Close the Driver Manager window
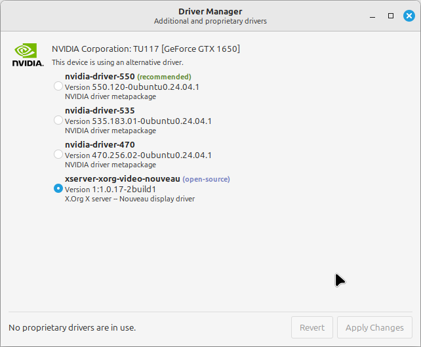 pyautogui.click(x=409, y=16)
